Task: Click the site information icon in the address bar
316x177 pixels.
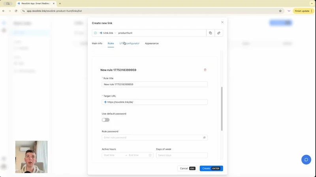Action: coord(24,11)
